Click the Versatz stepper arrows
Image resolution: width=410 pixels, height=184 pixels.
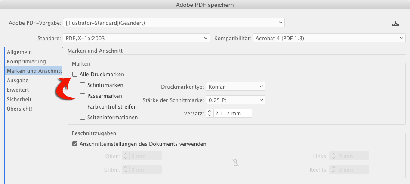tap(210, 113)
